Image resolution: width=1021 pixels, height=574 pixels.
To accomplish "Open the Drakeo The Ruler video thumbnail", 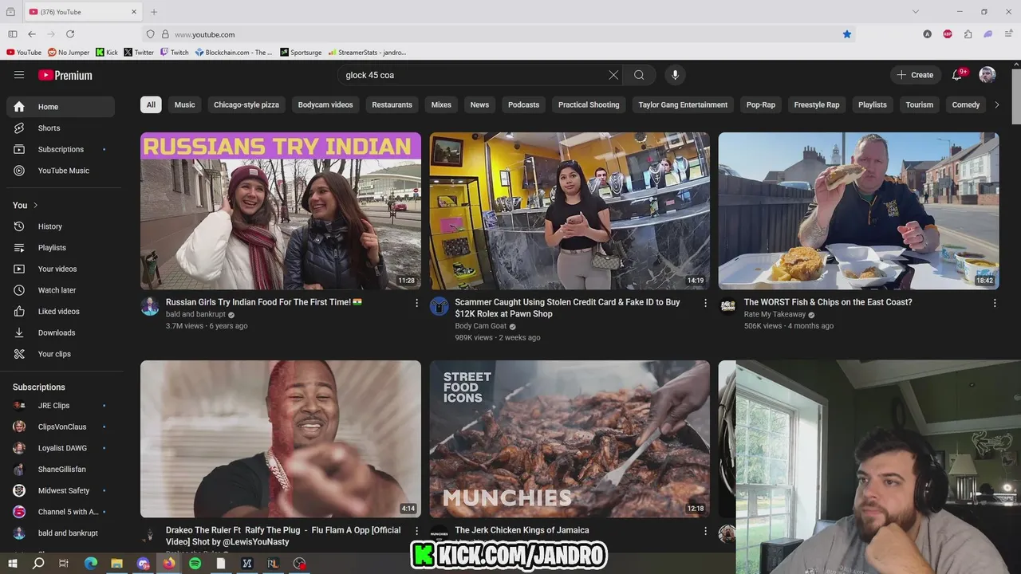I will point(281,438).
